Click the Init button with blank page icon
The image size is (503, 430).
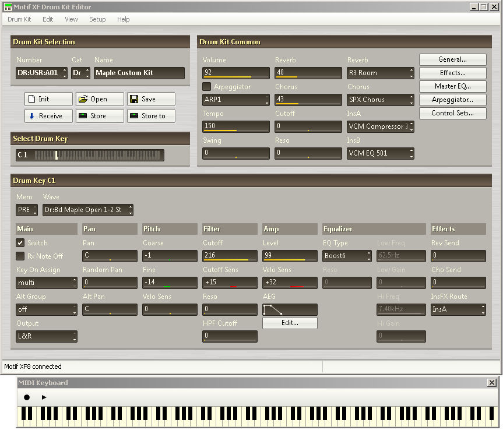(x=48, y=99)
